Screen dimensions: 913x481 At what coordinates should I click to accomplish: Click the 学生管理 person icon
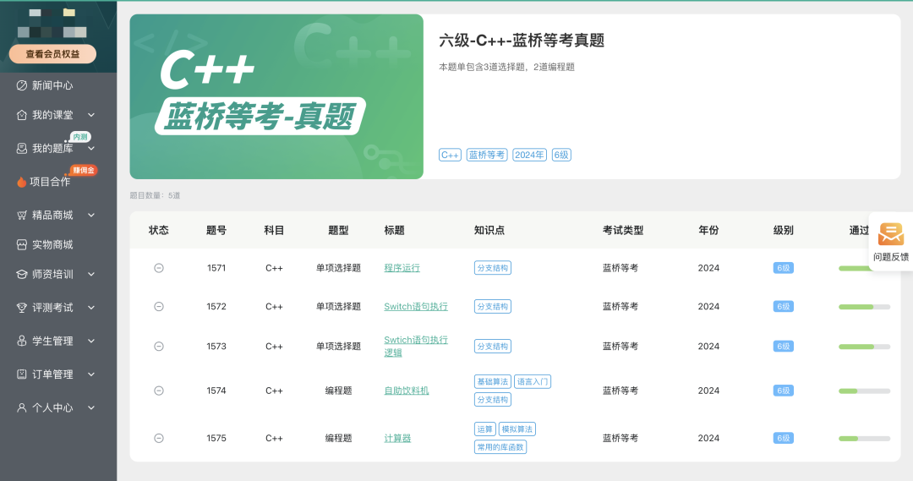21,341
